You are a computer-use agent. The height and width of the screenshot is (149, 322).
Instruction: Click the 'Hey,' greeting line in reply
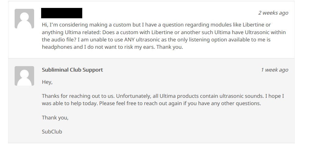(x=47, y=82)
